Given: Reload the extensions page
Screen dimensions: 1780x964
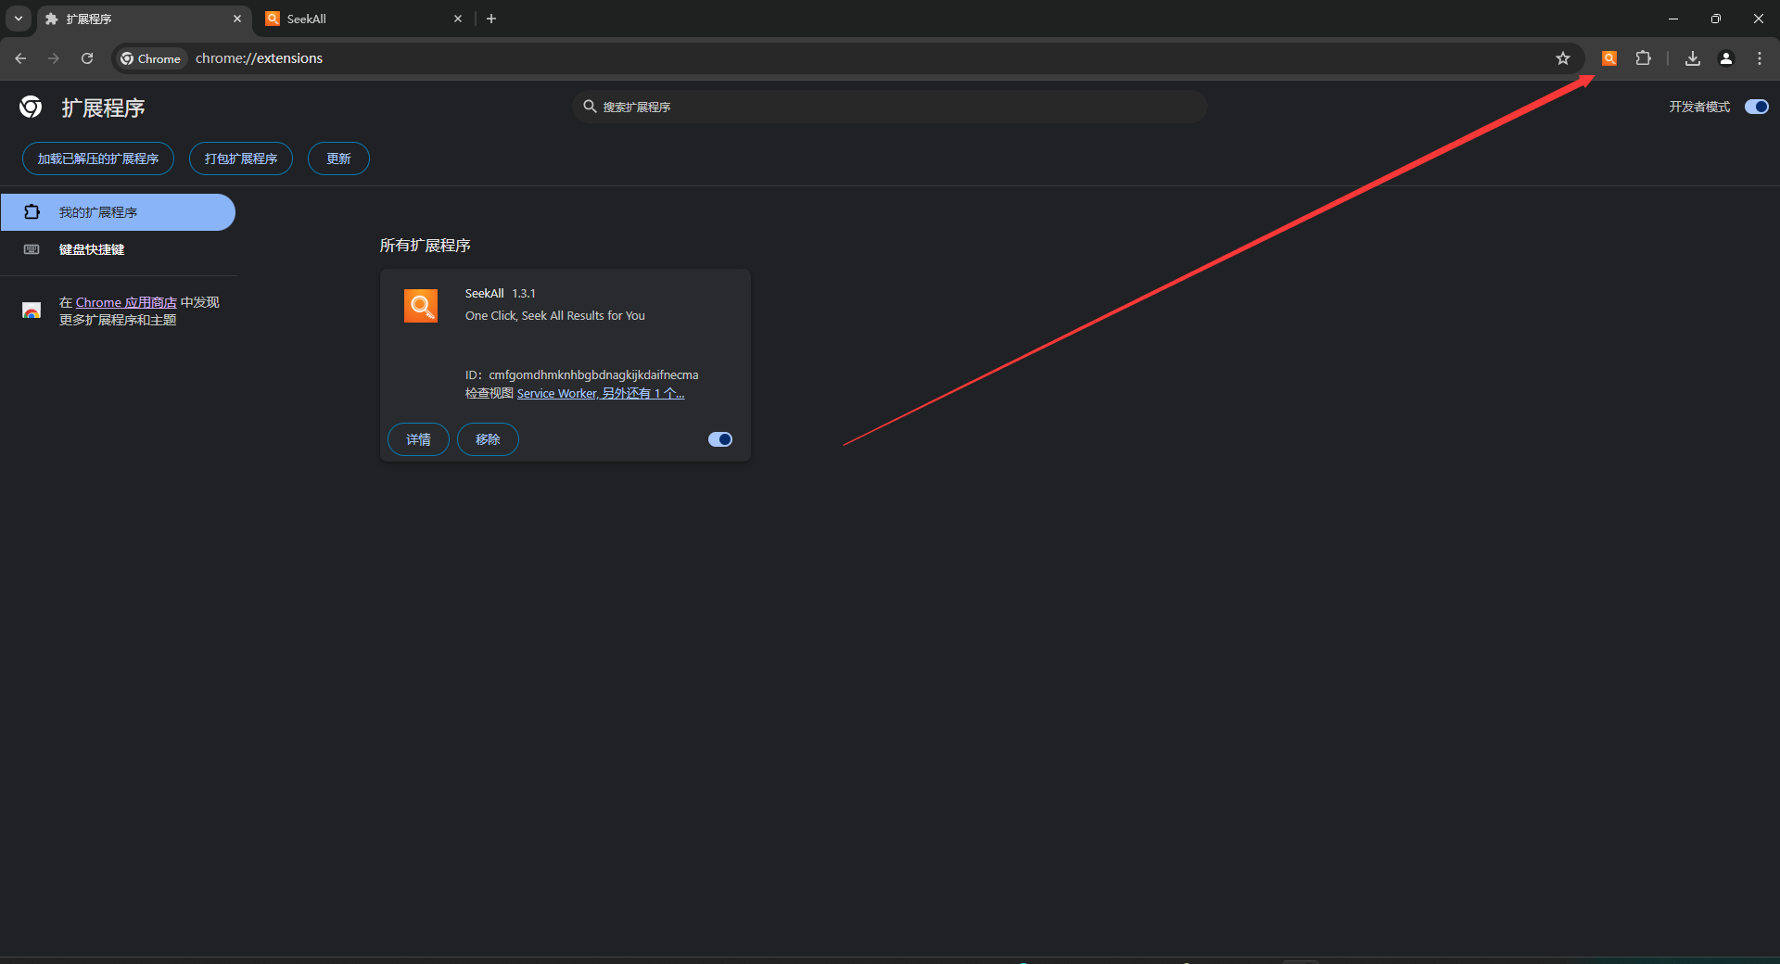Looking at the screenshot, I should pos(87,58).
